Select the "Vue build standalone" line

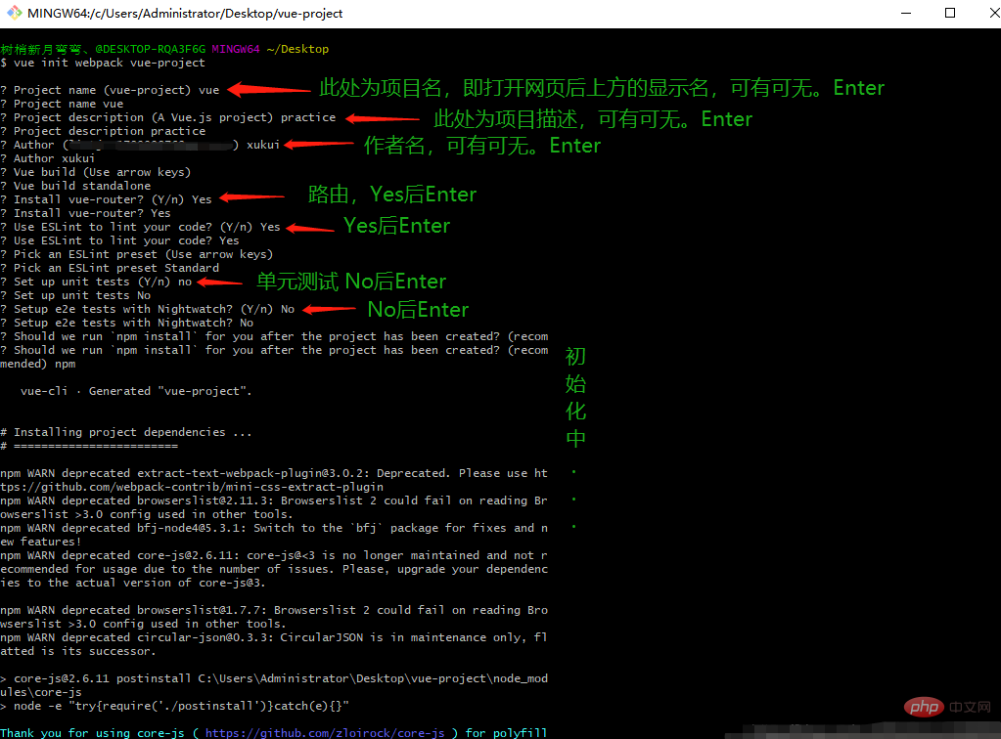(75, 186)
